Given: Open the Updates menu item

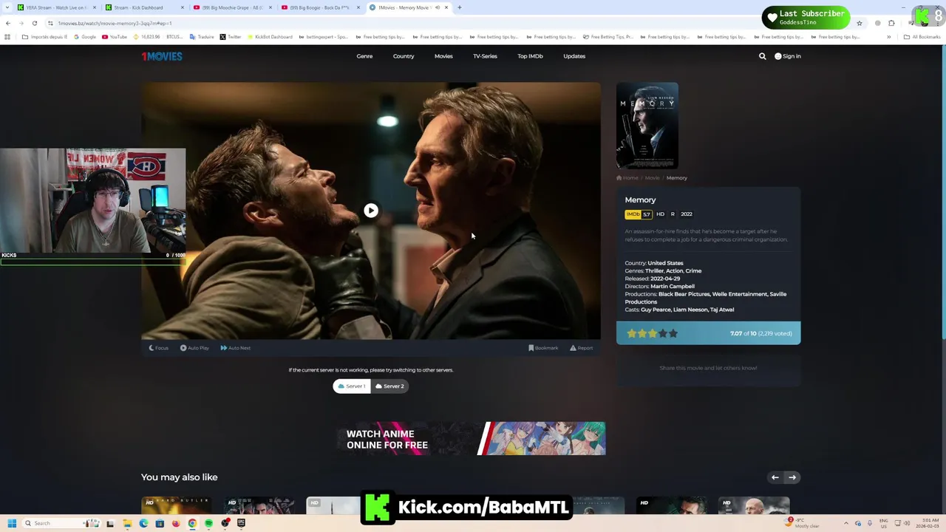Looking at the screenshot, I should pyautogui.click(x=574, y=56).
